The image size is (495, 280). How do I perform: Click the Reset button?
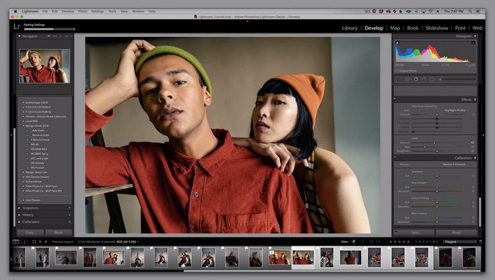456,233
